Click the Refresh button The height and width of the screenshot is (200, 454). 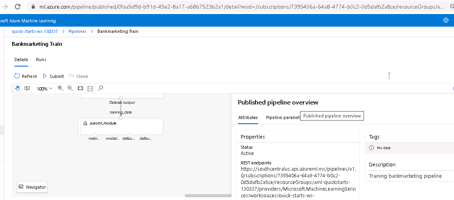point(26,76)
